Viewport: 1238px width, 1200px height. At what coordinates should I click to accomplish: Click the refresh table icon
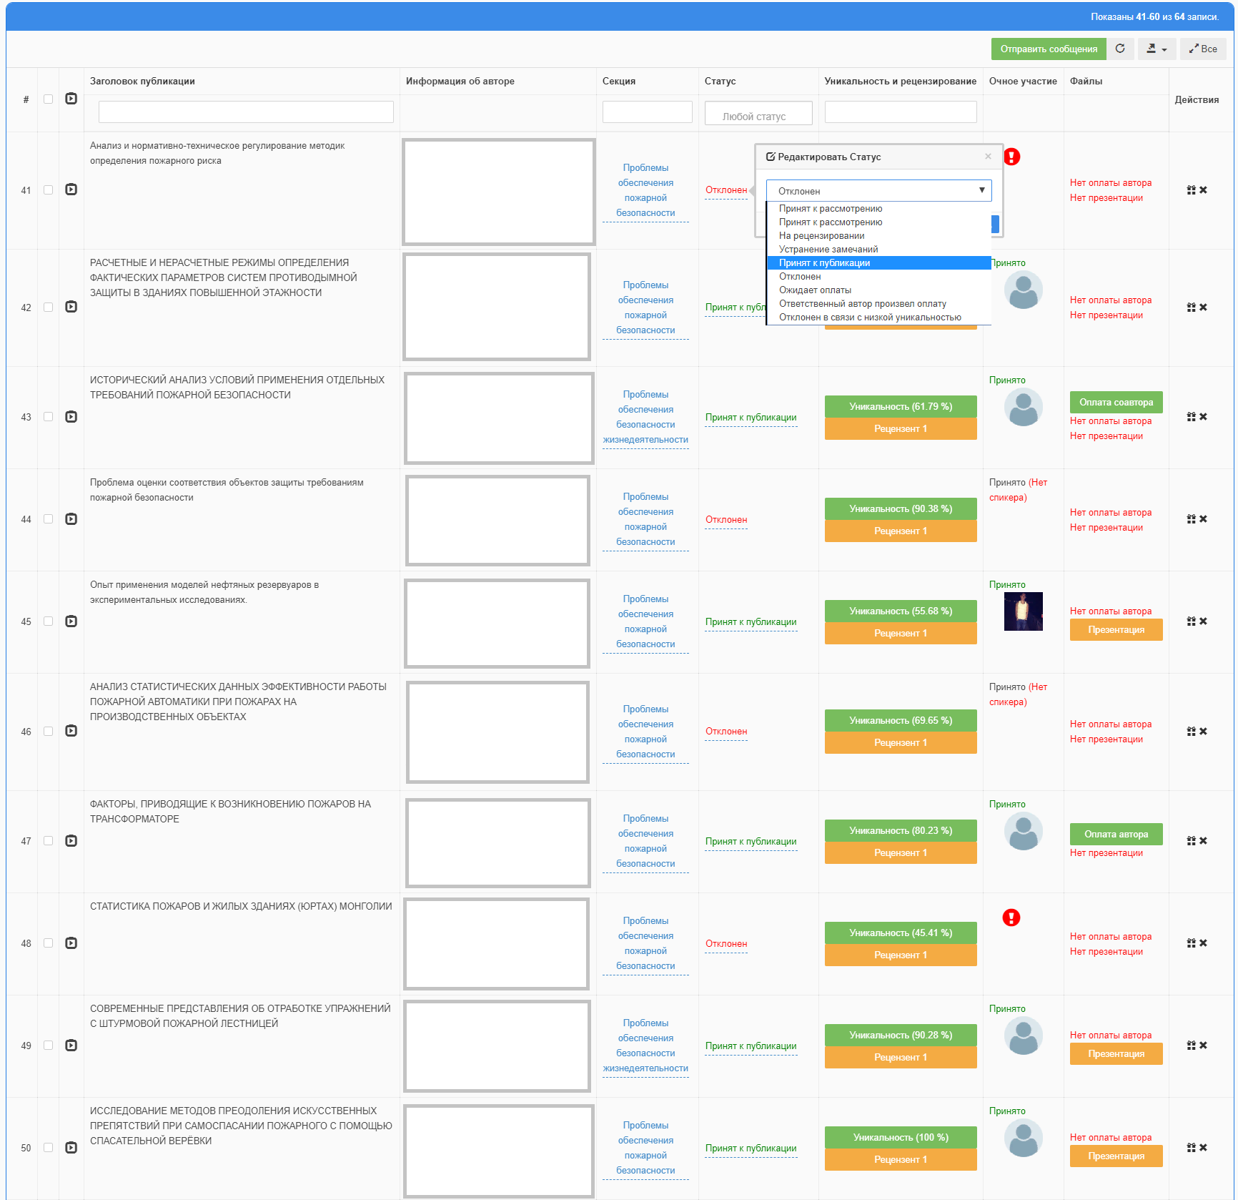(x=1120, y=49)
